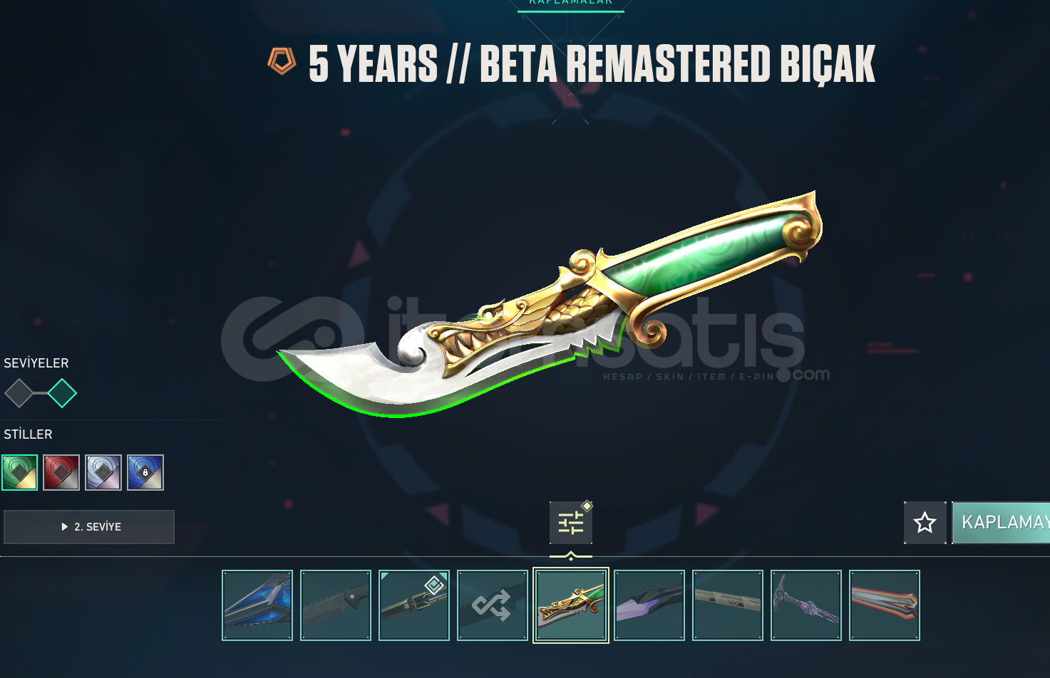Select the default dark knife thumbnail

336,605
